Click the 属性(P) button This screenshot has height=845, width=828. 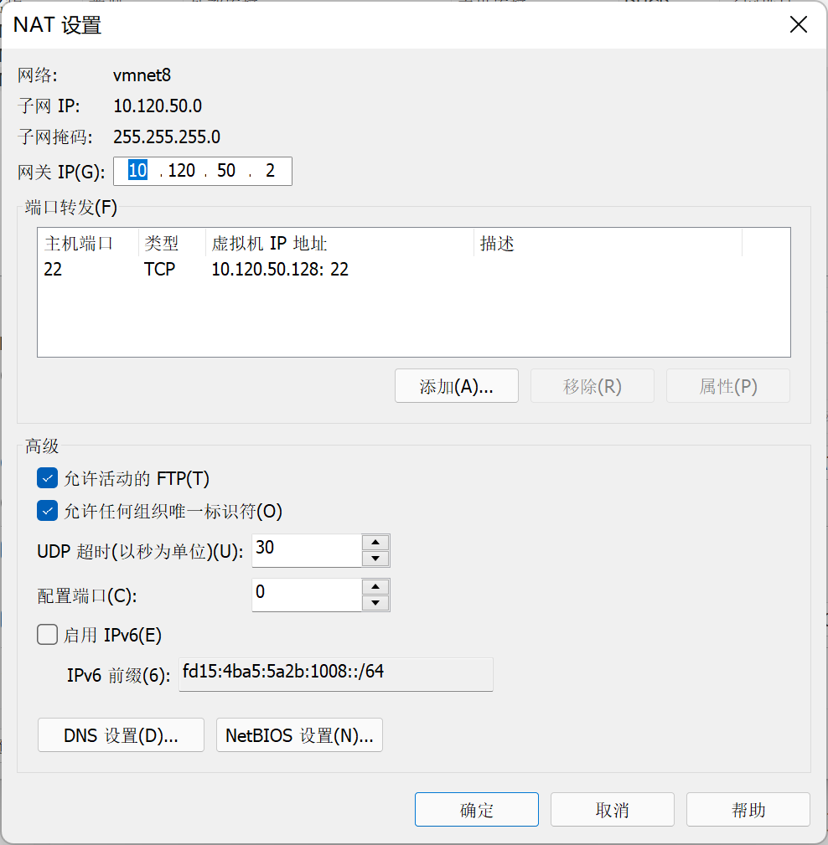[x=728, y=386]
